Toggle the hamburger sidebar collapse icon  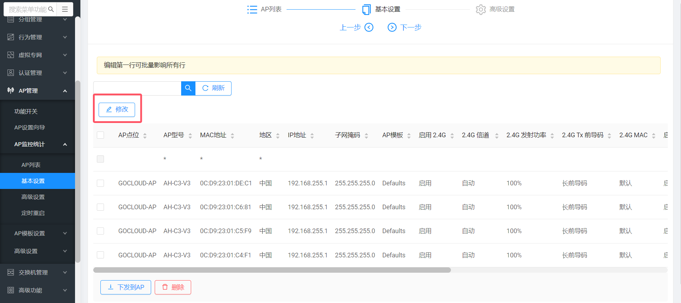click(65, 9)
